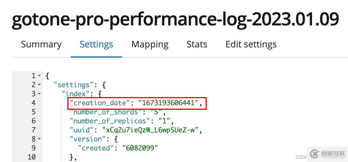
Task: Click the "created" value 6082099
Action: tap(140, 148)
